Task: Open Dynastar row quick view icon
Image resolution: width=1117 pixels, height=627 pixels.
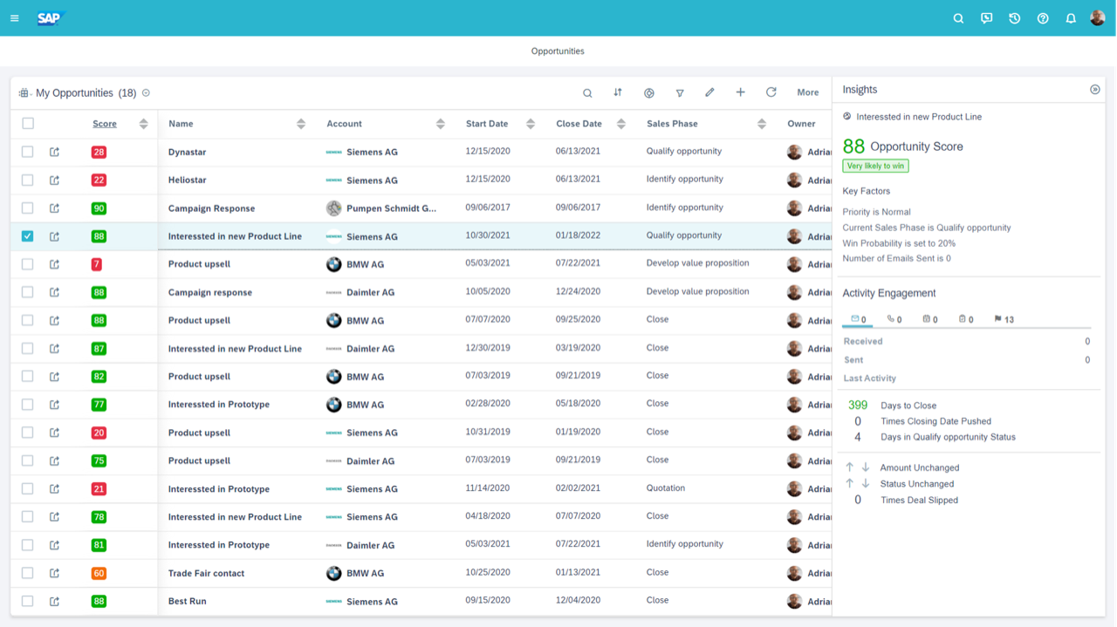Action: coord(54,152)
